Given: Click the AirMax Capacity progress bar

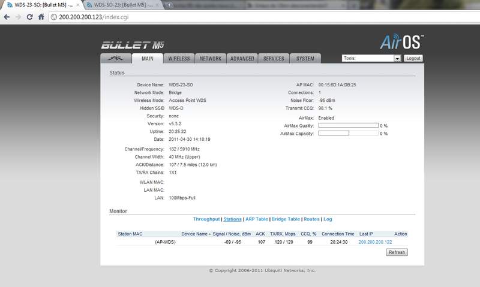Looking at the screenshot, I should coord(349,133).
